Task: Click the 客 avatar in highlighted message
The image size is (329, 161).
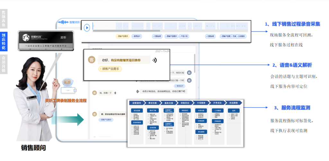Action: [91, 60]
